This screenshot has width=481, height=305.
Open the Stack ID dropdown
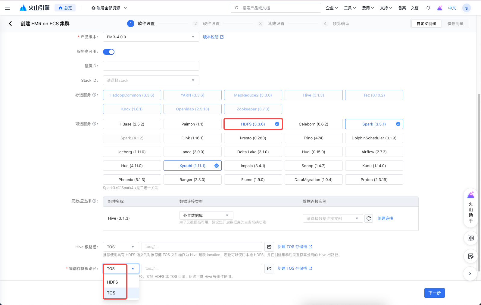[x=151, y=80]
